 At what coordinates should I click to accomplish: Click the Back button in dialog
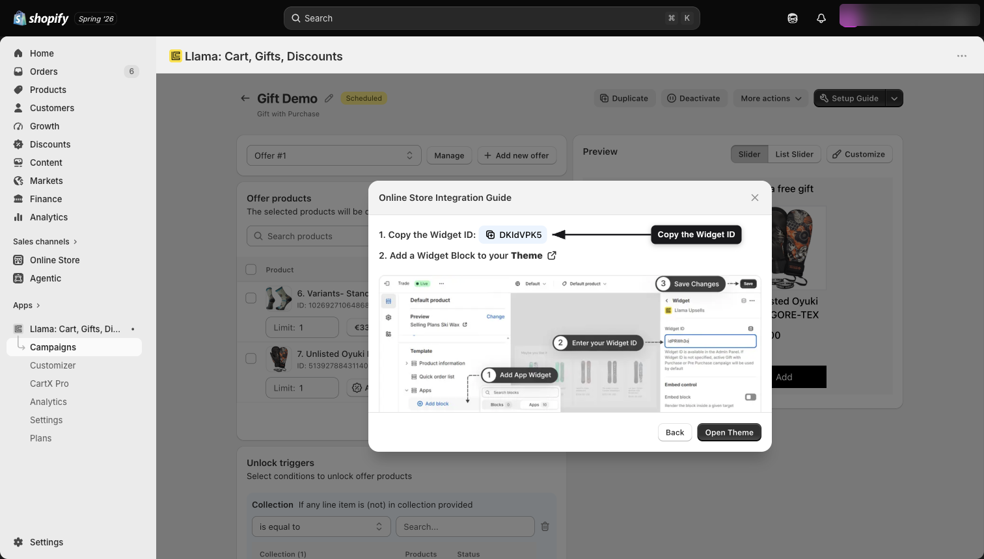(x=675, y=432)
